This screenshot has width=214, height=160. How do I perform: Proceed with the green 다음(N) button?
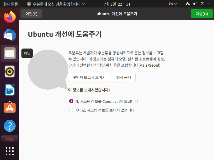point(202,14)
